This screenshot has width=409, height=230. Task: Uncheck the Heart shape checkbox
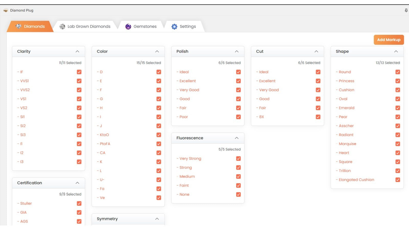point(398,153)
